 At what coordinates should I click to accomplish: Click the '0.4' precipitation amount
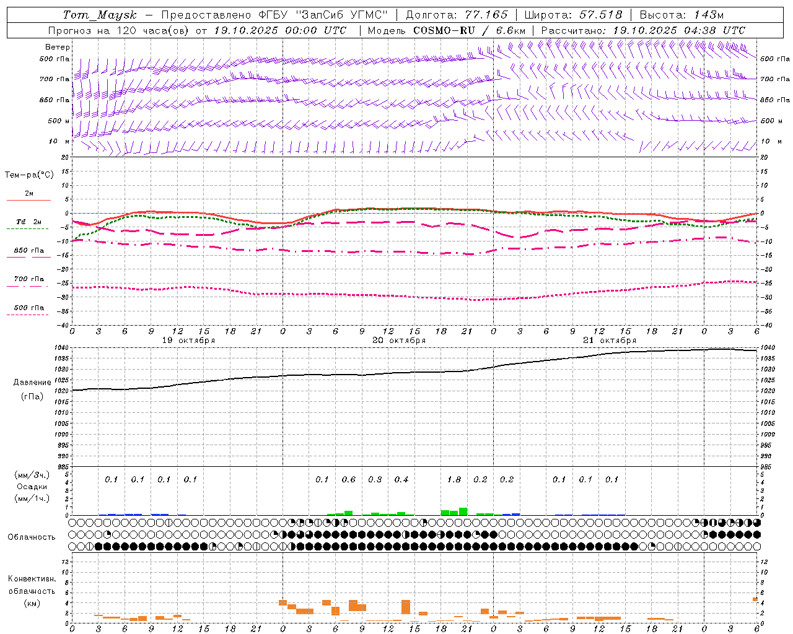401,479
